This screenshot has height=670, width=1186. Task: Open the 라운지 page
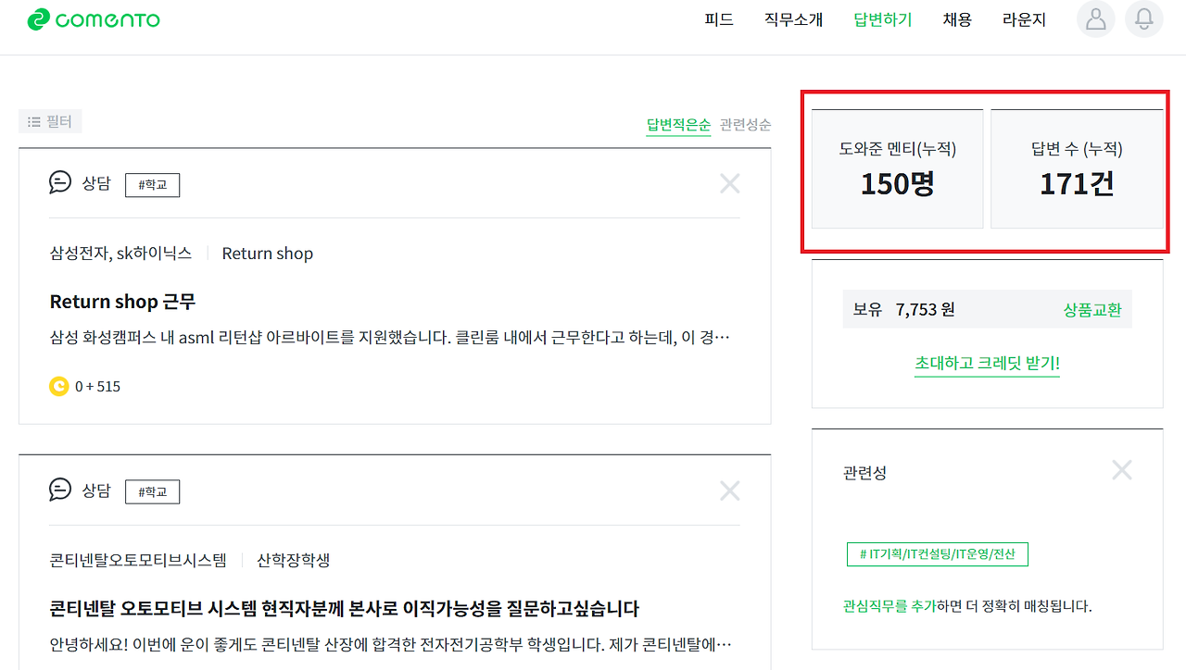click(x=1023, y=19)
